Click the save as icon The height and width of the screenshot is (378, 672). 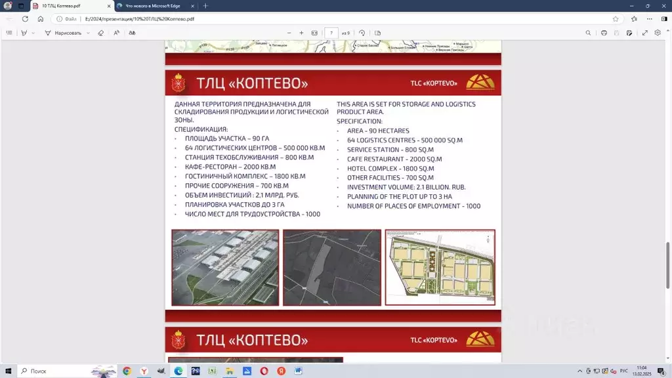(629, 33)
